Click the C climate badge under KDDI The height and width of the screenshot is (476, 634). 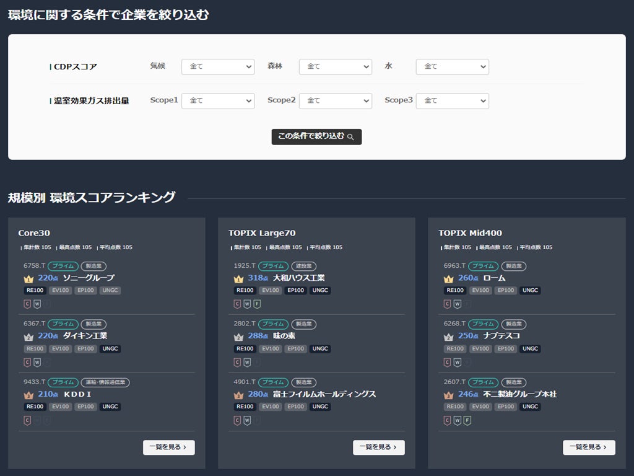pos(27,421)
